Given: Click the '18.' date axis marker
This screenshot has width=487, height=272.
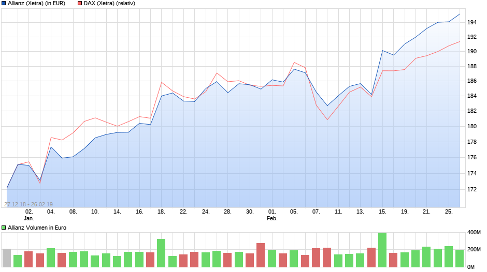Looking at the screenshot, I should click(x=161, y=211).
